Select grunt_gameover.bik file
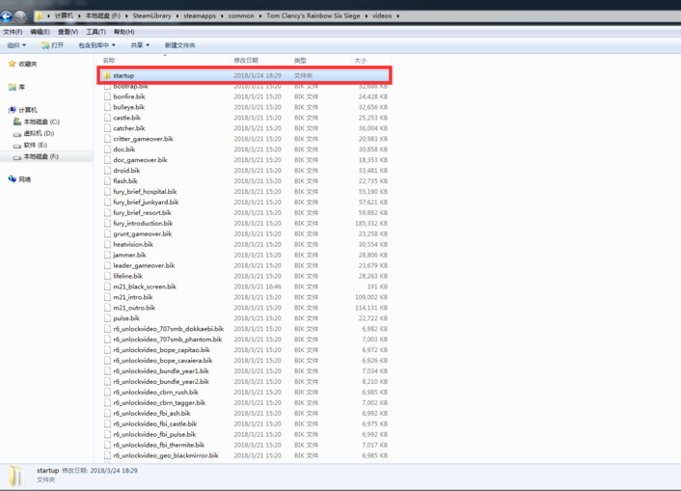The width and height of the screenshot is (681, 491). [246, 233]
